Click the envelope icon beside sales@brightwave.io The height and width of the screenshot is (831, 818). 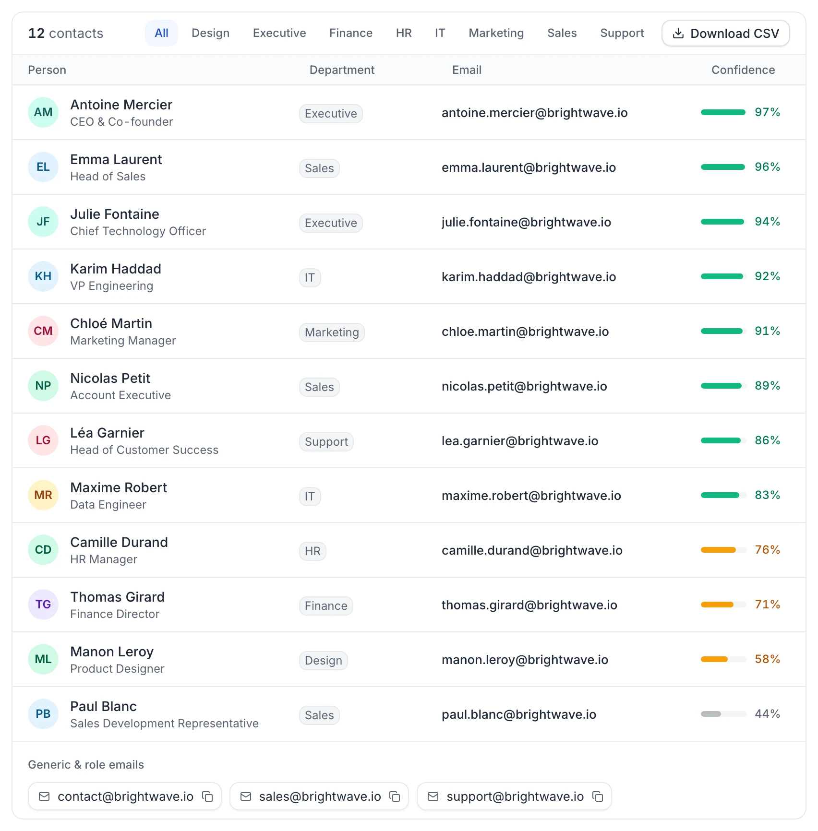pyautogui.click(x=246, y=796)
